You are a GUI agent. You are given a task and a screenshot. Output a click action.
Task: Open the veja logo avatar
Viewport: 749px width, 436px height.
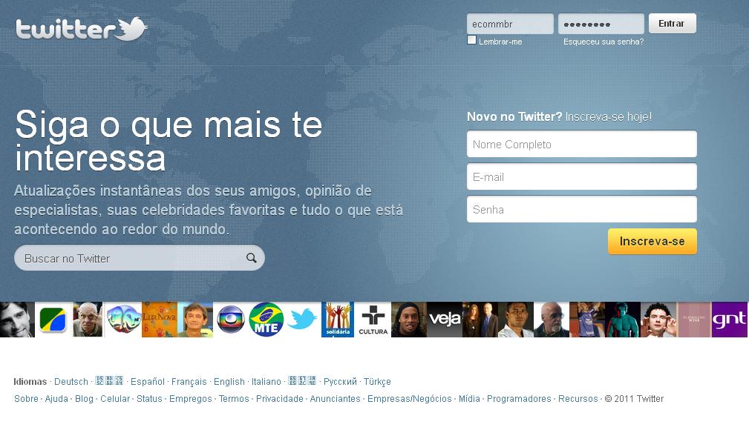(x=444, y=320)
